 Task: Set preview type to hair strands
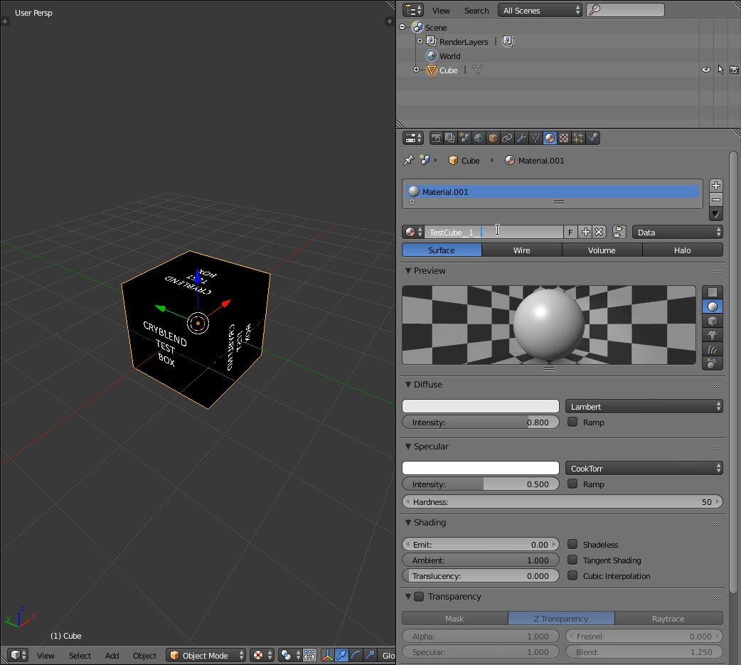712,349
